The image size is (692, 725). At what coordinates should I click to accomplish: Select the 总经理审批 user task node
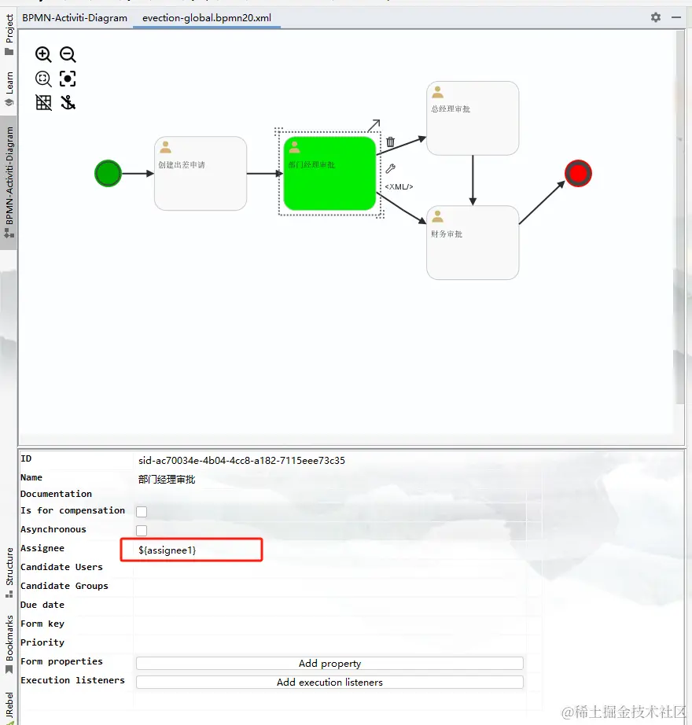click(x=473, y=119)
